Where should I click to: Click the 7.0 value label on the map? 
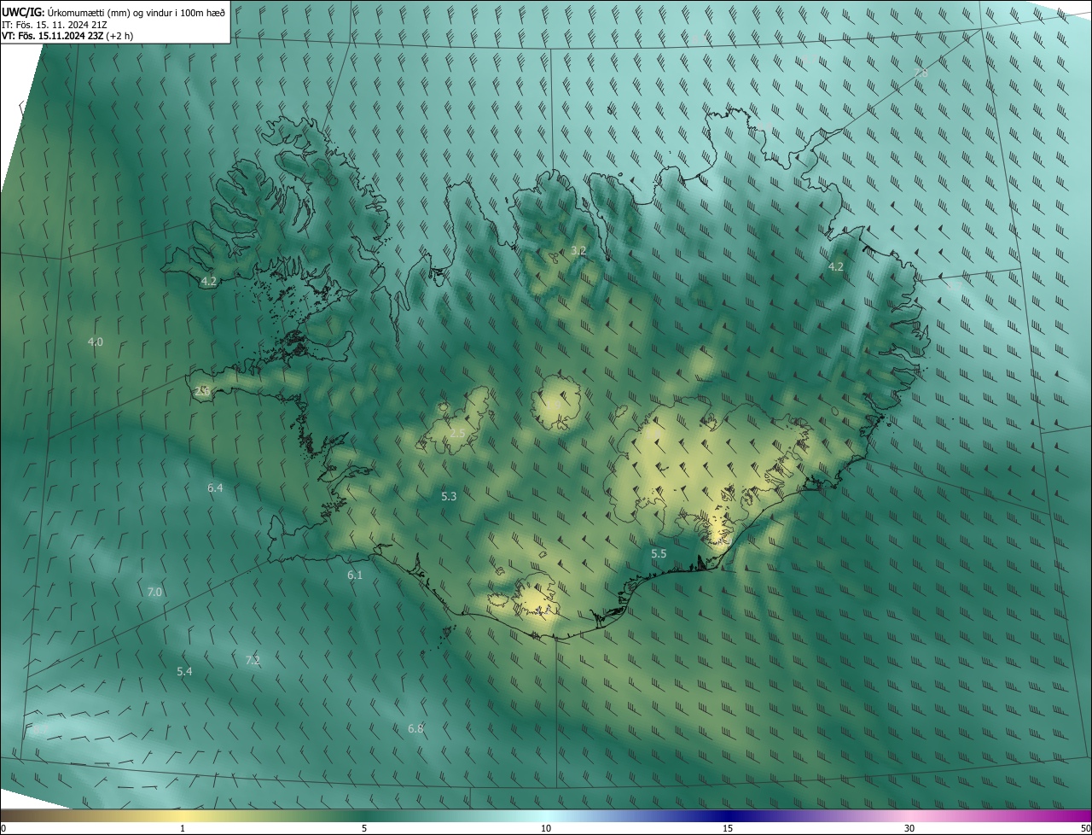point(154,592)
